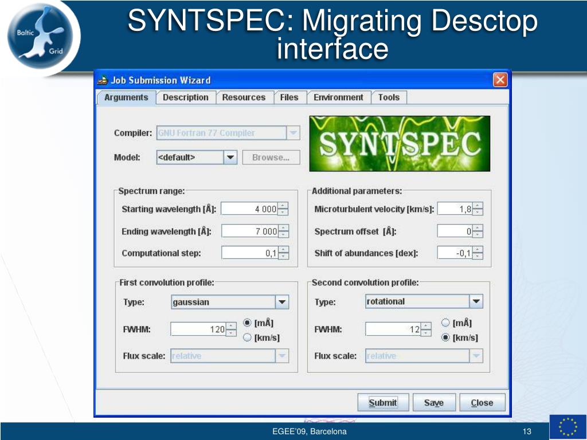
Task: Decrease Ending wavelength with down arrow
Action: (283, 234)
